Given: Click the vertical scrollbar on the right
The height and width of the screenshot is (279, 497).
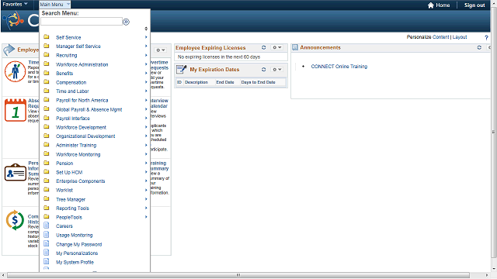Looking at the screenshot, I should point(494,132).
